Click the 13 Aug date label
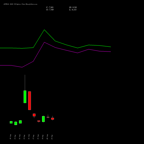The height and width of the screenshot is (144, 144). 24,137
